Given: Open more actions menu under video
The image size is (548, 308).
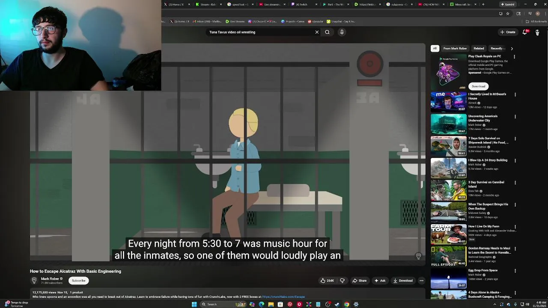Looking at the screenshot, I should pos(421,281).
